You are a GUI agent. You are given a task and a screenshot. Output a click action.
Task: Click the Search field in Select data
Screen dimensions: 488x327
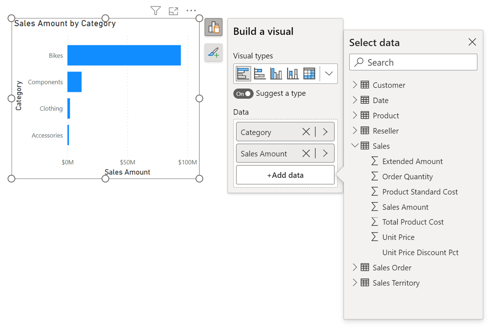pyautogui.click(x=413, y=63)
